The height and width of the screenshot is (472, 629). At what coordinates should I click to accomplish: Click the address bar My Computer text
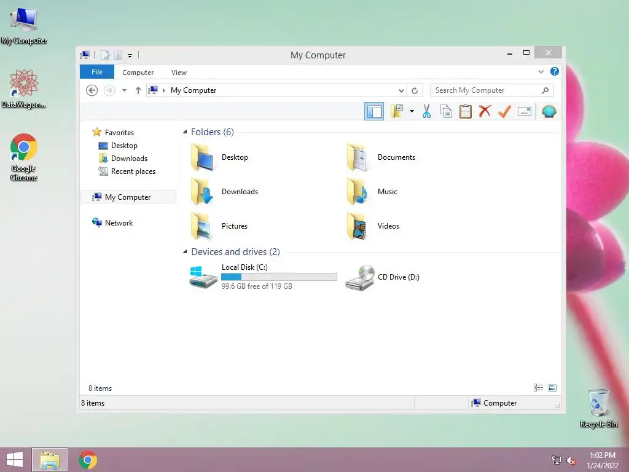tap(193, 90)
